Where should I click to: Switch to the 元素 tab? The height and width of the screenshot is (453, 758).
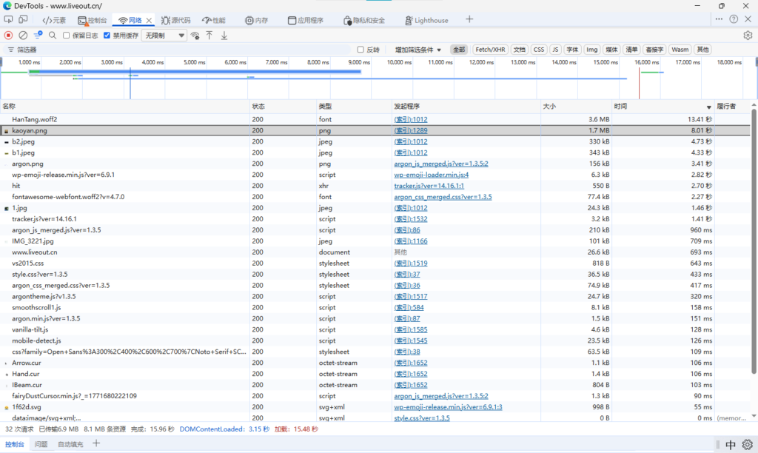point(54,20)
